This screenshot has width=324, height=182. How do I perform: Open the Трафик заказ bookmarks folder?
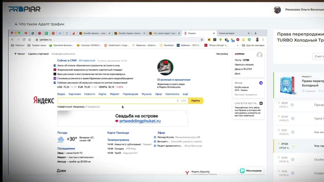[37, 45]
